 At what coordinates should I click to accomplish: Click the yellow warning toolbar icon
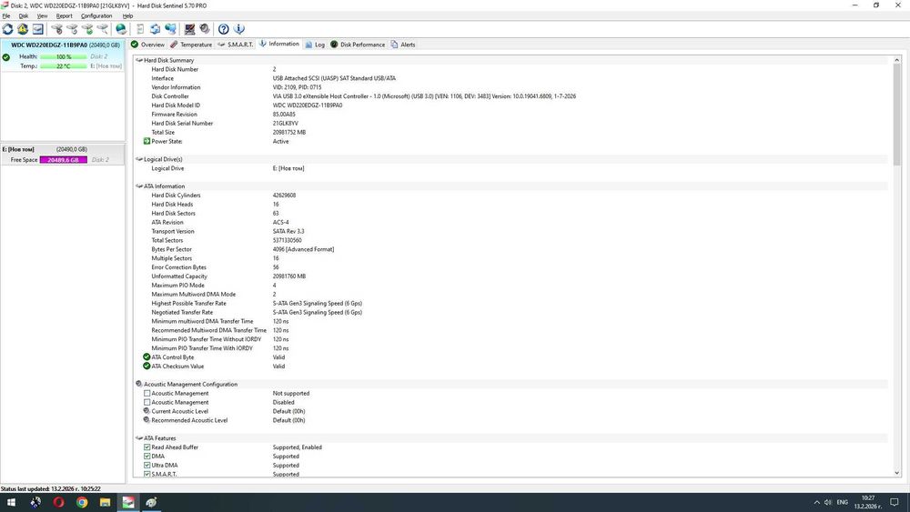tap(23, 29)
